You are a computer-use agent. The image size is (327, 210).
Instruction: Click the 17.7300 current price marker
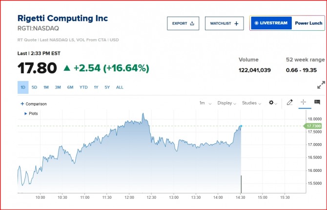314,126
